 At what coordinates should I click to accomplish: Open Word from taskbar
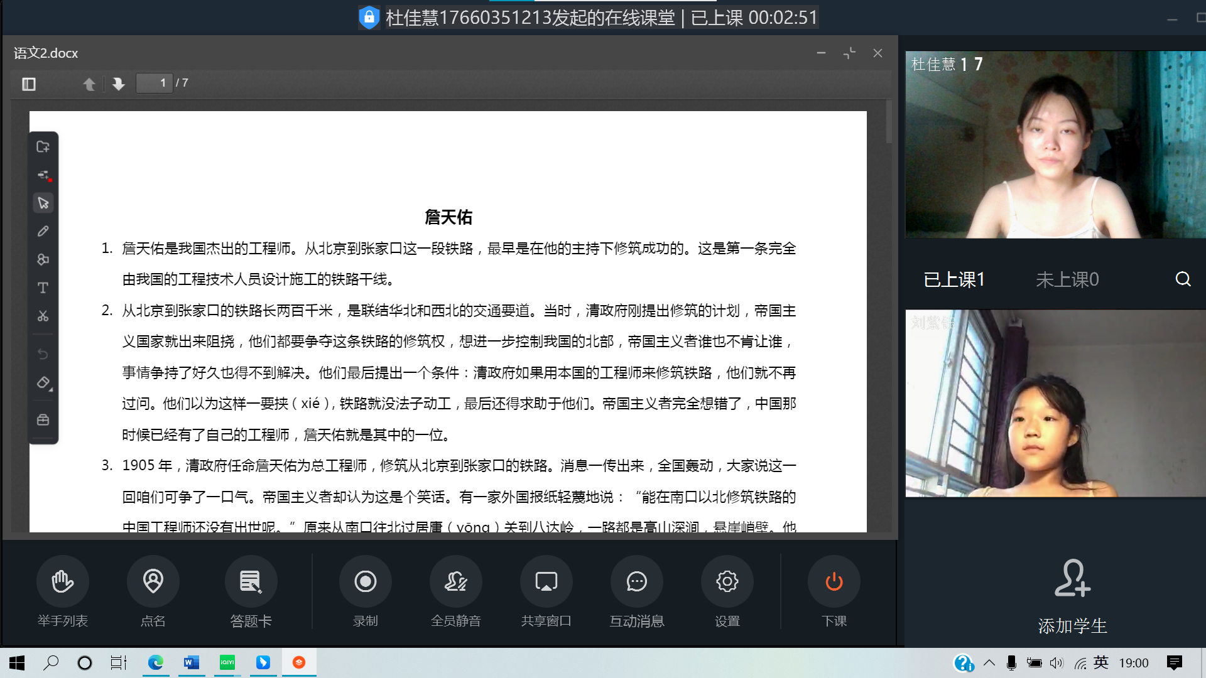(191, 662)
